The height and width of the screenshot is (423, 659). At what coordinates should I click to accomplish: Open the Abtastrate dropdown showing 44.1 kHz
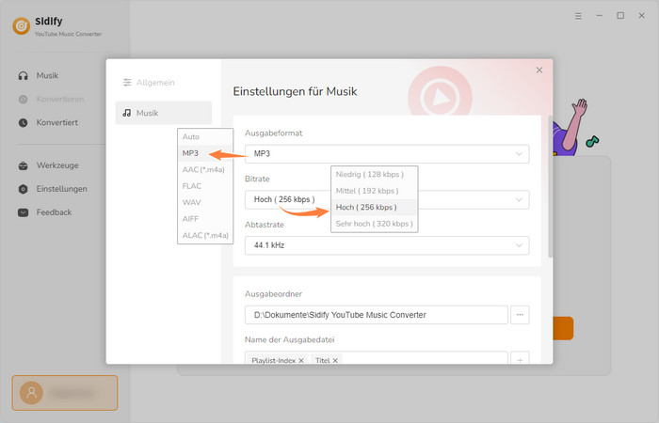tap(387, 245)
